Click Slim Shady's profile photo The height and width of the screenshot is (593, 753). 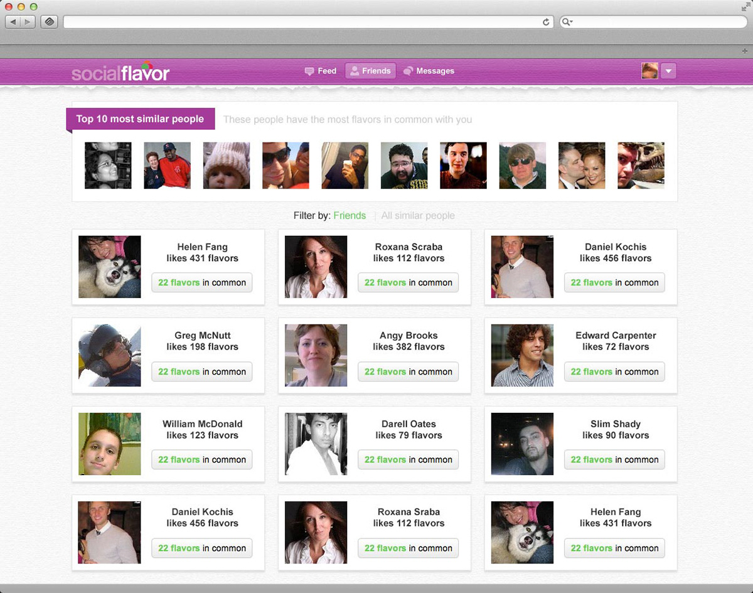click(x=523, y=444)
